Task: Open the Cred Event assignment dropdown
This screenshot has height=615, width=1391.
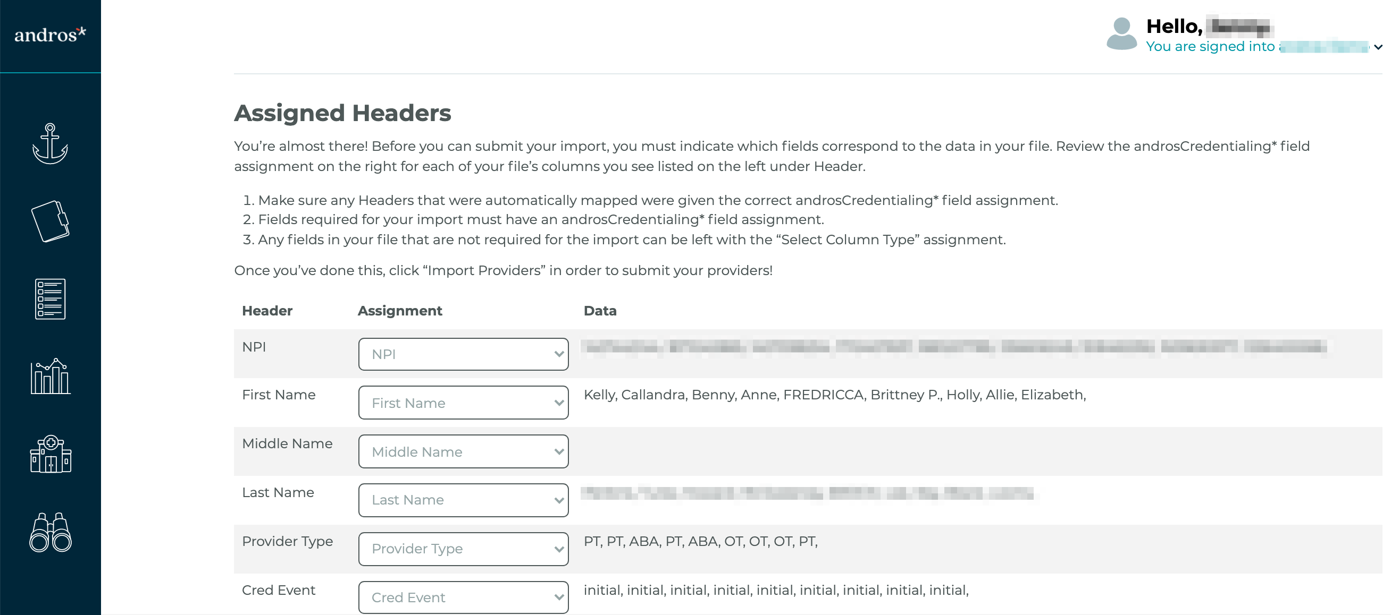Action: [463, 597]
